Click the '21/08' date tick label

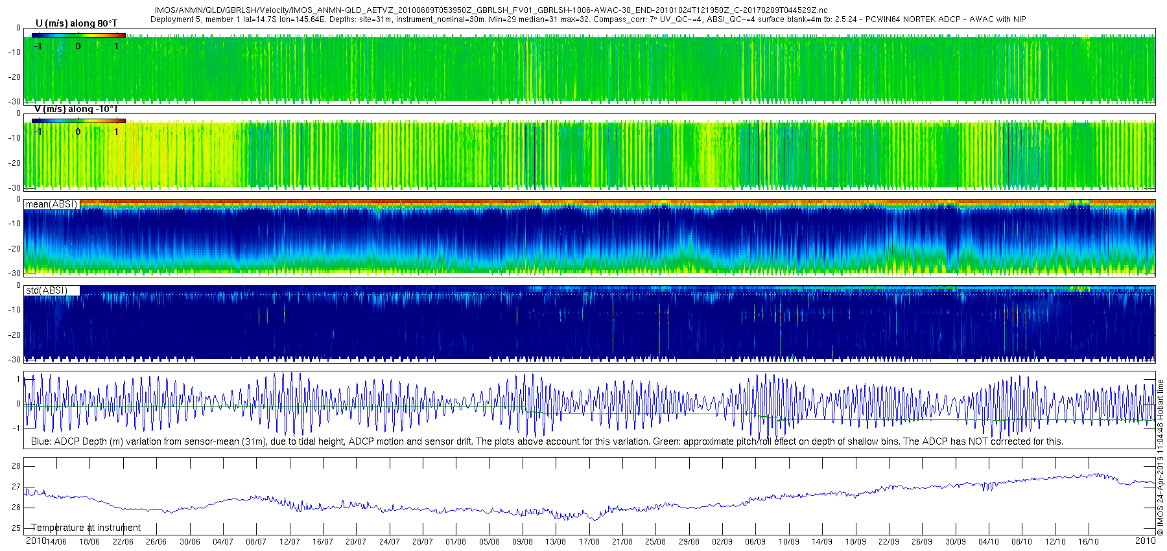622,542
